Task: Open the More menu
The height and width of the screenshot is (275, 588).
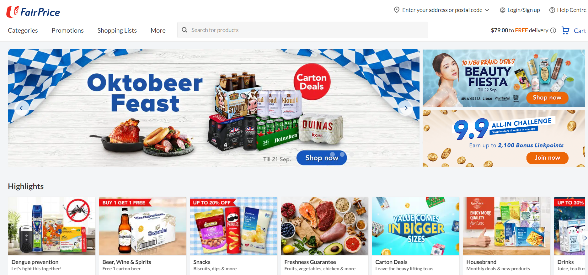Action: coord(158,30)
